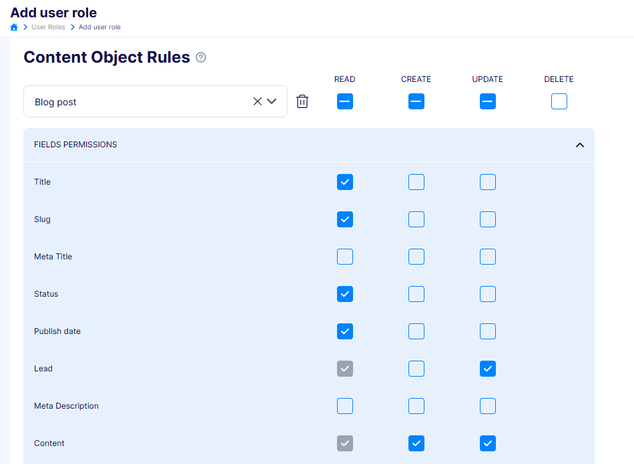Check UPDATE permission for Meta Description field
The width and height of the screenshot is (634, 464).
[x=488, y=406]
